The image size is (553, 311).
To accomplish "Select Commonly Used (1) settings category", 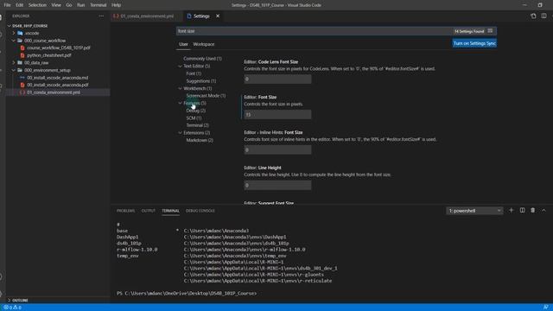I will pyautogui.click(x=202, y=59).
